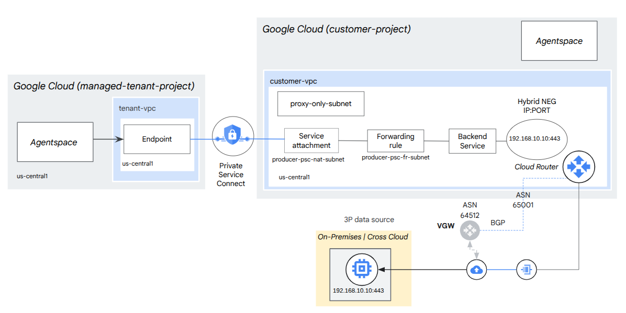Select the Forwarding rule box
The height and width of the screenshot is (313, 626).
[x=396, y=141]
